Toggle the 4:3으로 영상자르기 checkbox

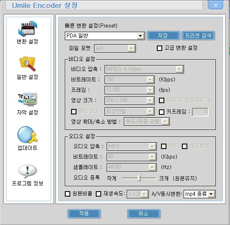click(162, 100)
